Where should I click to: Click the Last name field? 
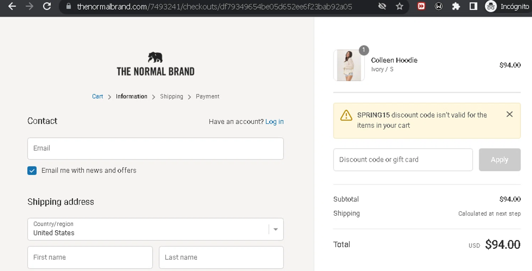pyautogui.click(x=221, y=258)
